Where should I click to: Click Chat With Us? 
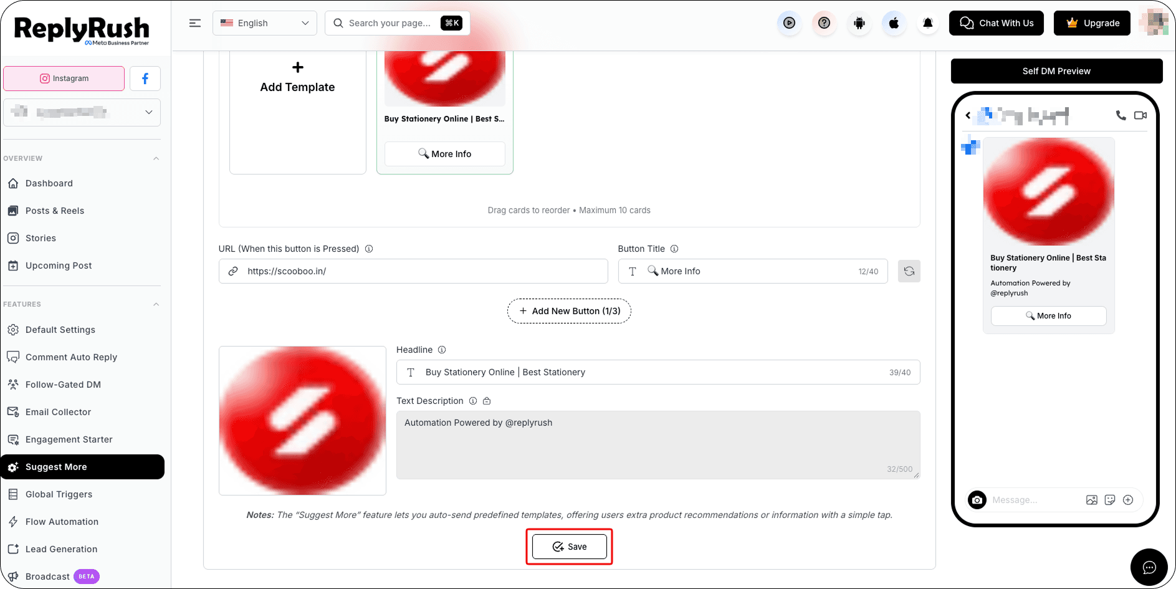(996, 23)
